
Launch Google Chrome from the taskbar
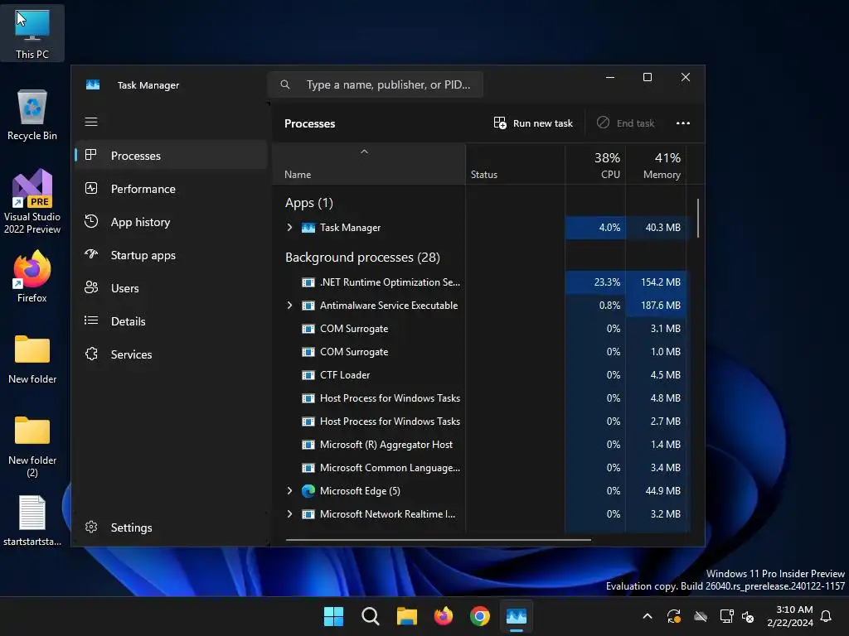[x=480, y=616]
